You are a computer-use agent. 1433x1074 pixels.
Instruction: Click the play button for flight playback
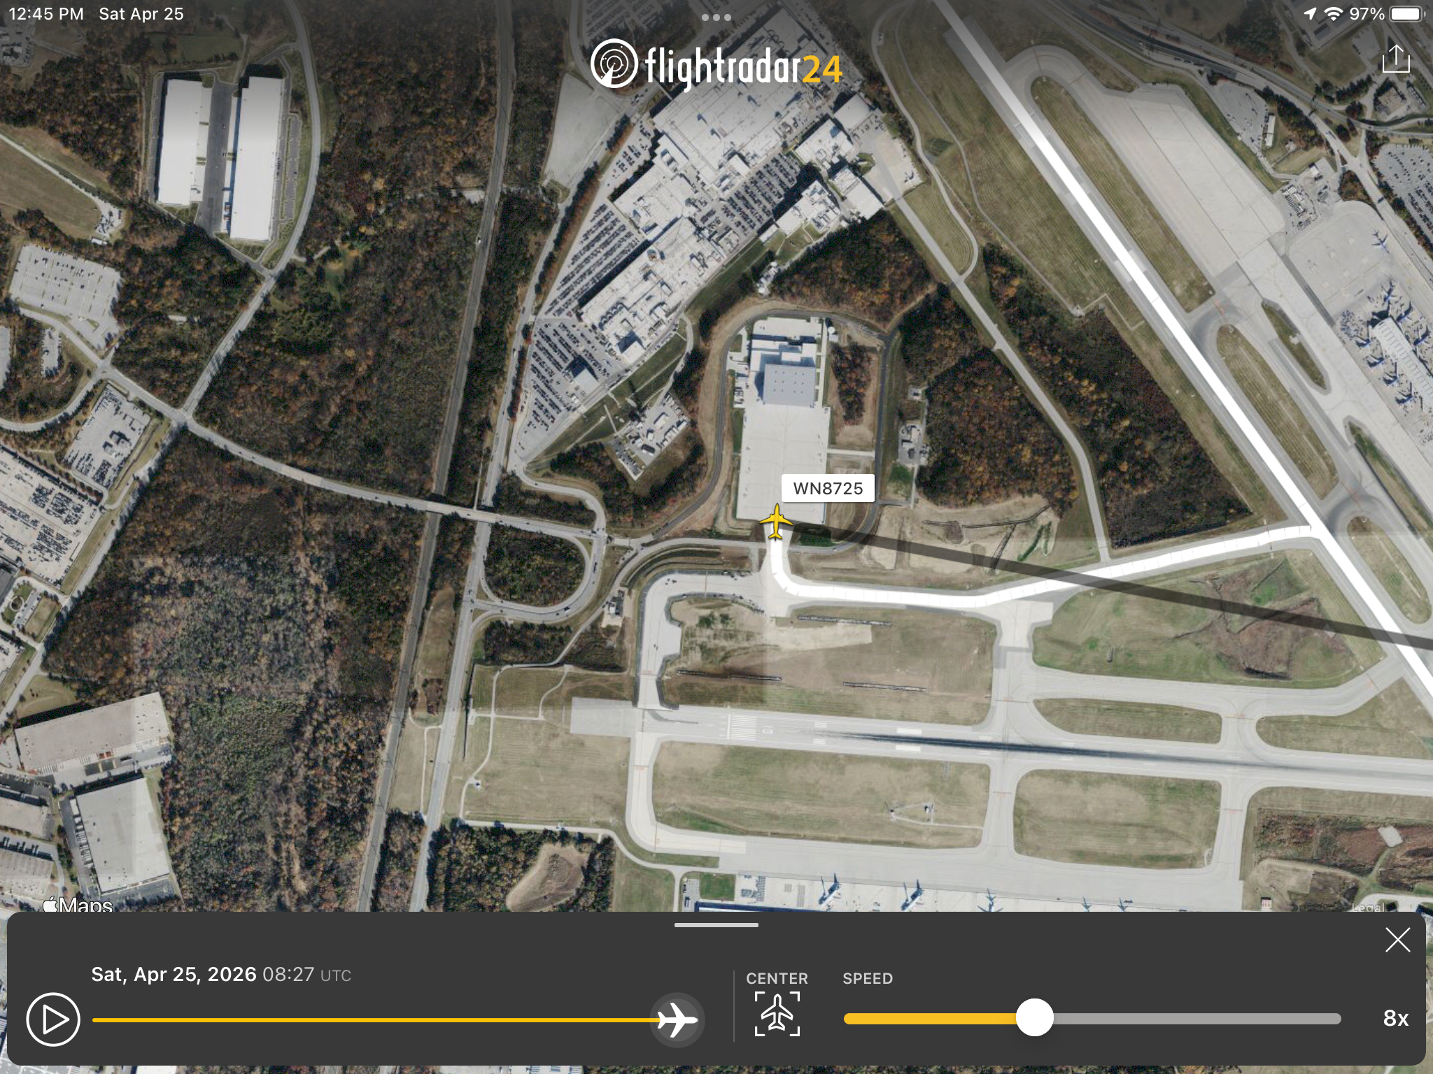coord(53,1019)
